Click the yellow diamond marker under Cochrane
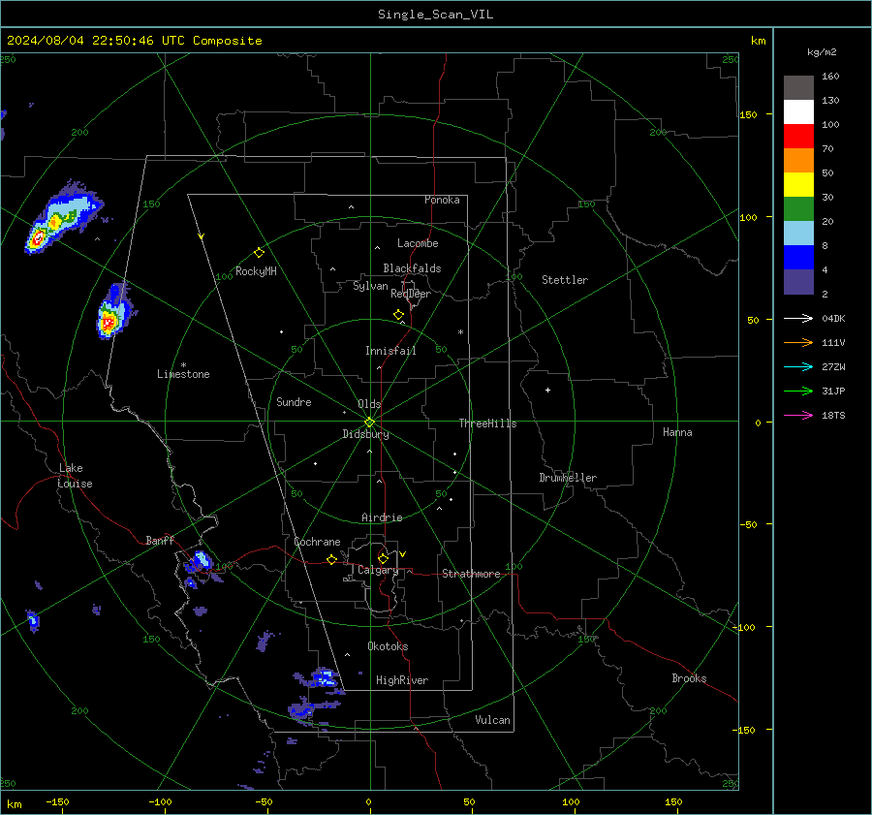Viewport: 872px width, 815px height. point(331,560)
